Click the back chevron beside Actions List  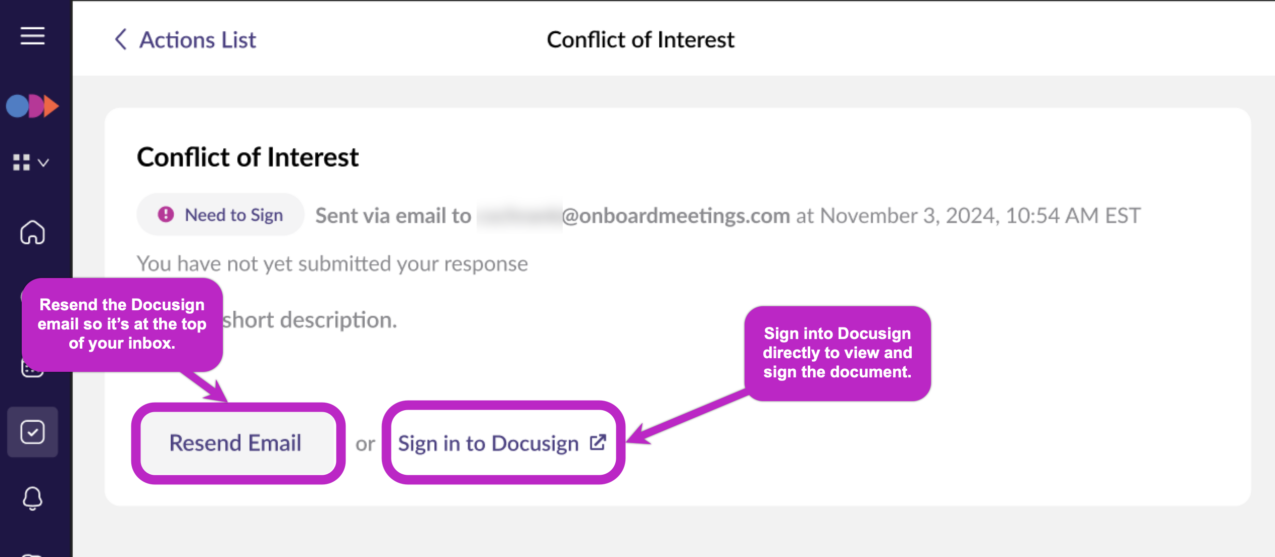[x=120, y=39]
